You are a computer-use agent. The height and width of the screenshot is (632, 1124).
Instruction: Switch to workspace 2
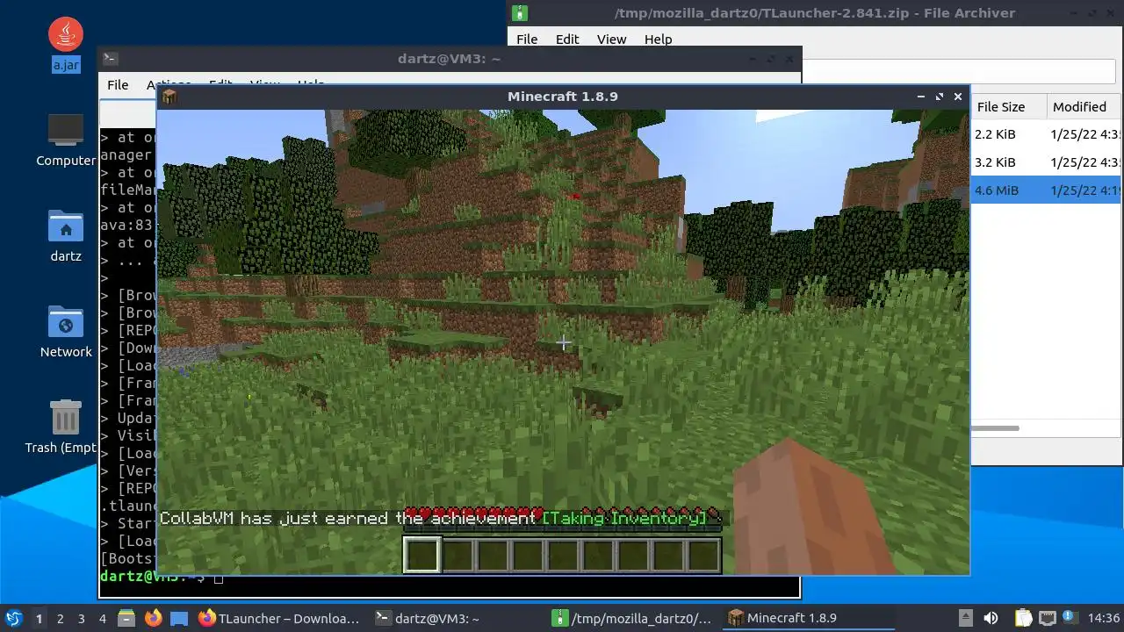pyautogui.click(x=61, y=618)
